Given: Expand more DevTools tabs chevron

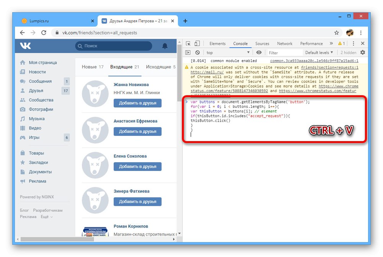Looking at the screenshot, I should point(331,43).
